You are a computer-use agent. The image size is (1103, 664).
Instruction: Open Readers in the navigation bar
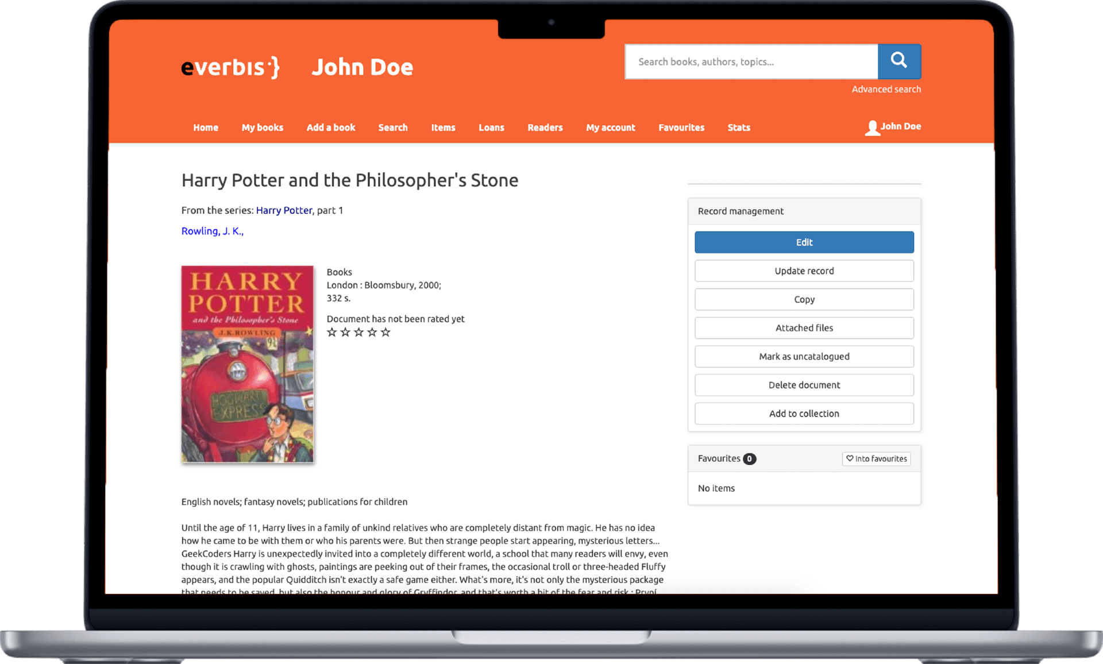545,128
